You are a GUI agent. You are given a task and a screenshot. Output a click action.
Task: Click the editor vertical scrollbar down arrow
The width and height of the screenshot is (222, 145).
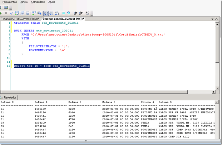(217, 88)
